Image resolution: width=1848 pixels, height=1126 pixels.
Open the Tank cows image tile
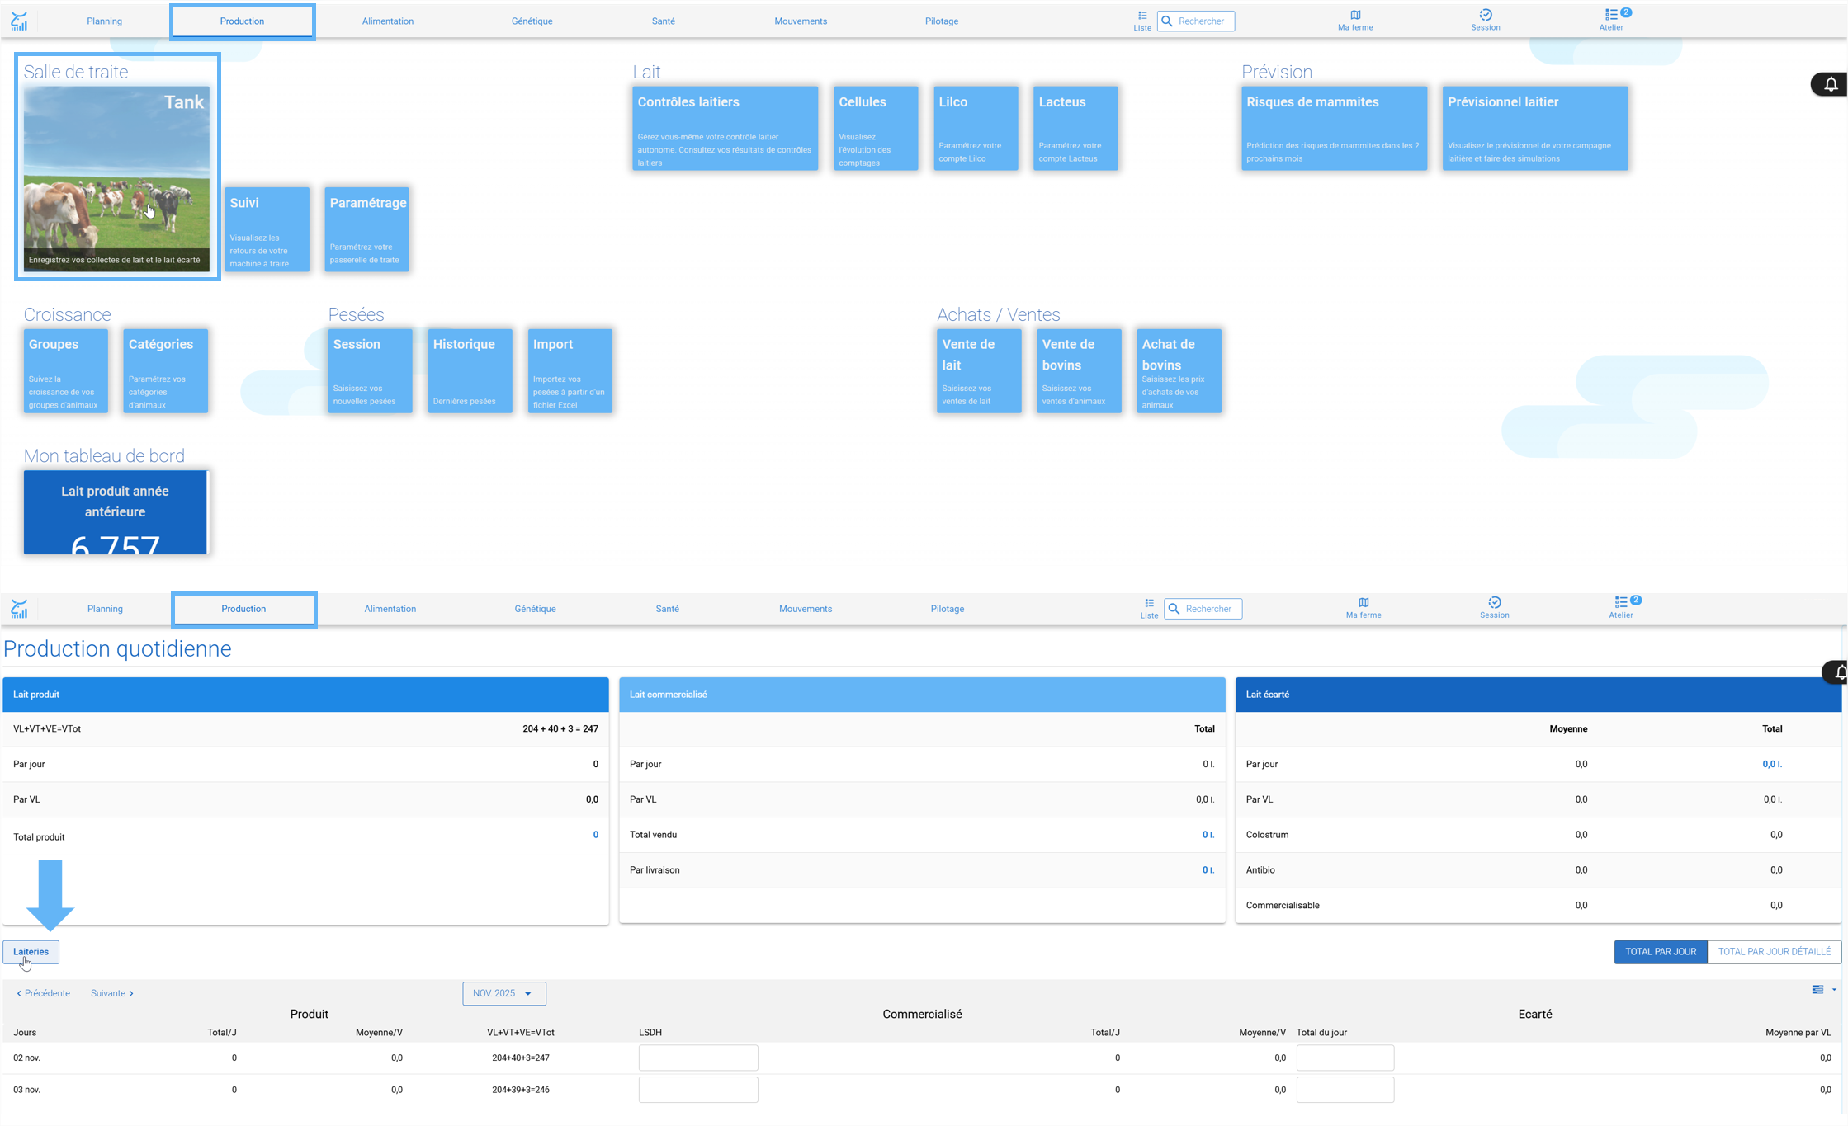click(116, 178)
